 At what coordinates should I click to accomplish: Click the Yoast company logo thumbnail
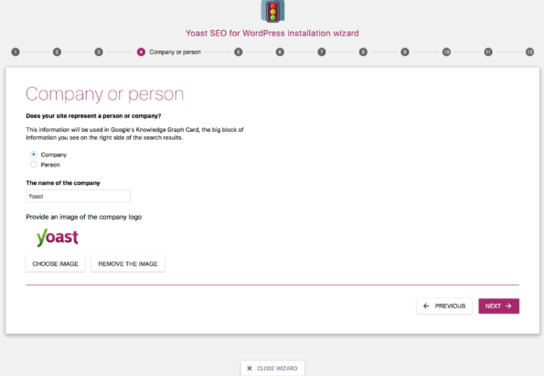(58, 238)
